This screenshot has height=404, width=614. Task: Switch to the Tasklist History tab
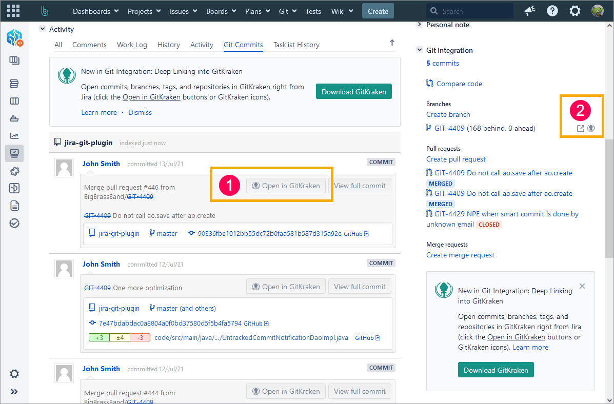296,45
